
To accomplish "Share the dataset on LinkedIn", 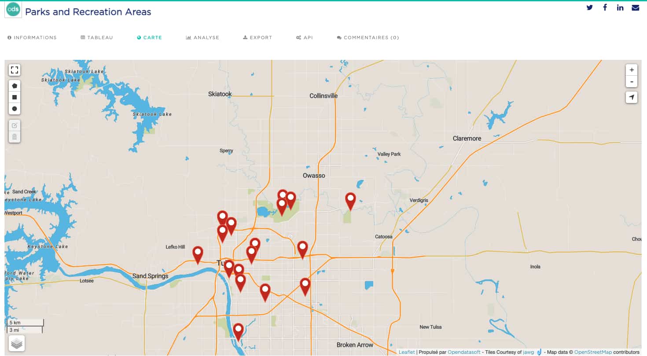I will tap(620, 7).
